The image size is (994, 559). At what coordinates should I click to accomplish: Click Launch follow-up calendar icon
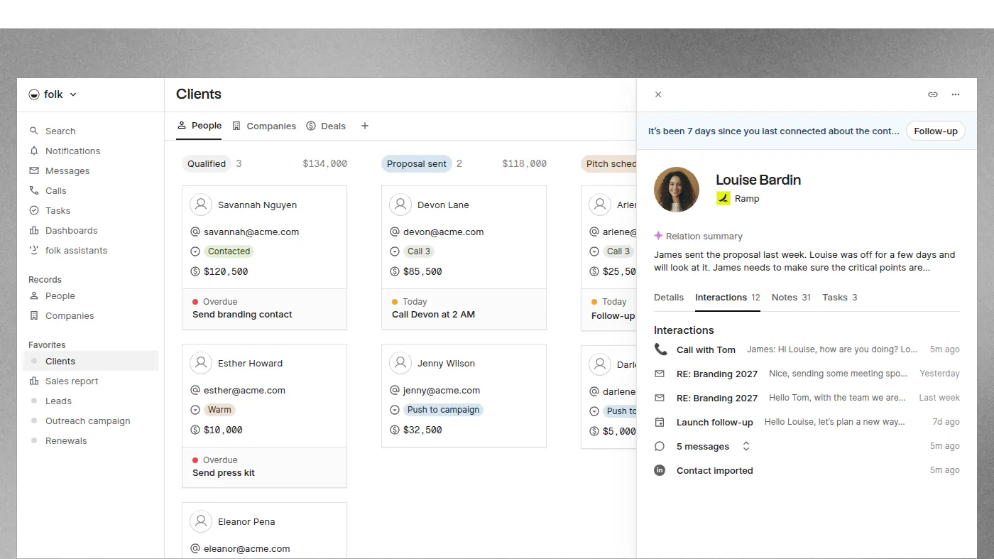pos(660,422)
